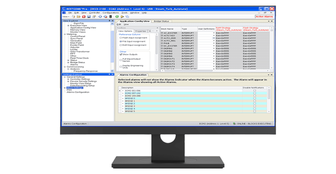Expand the ECM2 097-192 alarm row

pos(123,93)
